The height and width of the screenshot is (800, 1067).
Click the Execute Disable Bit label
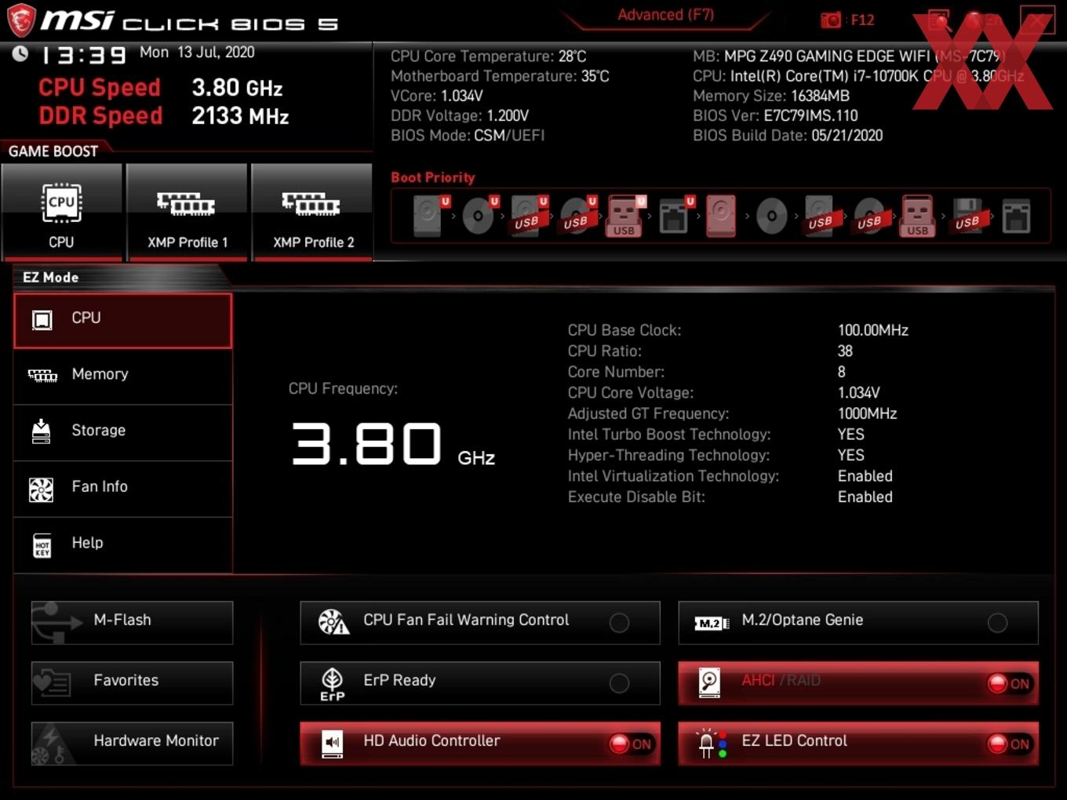[636, 497]
